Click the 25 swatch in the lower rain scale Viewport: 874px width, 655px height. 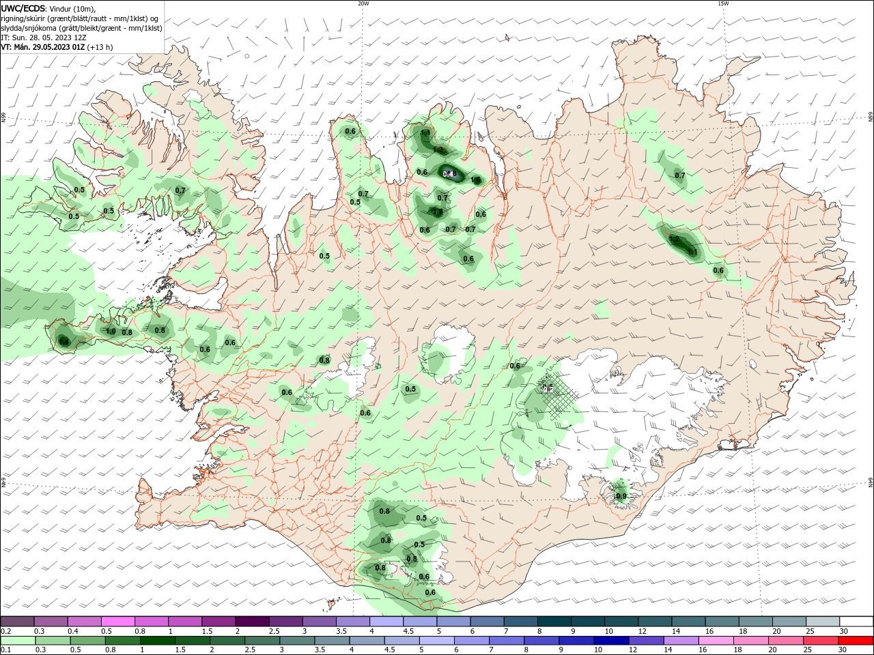coord(821,641)
